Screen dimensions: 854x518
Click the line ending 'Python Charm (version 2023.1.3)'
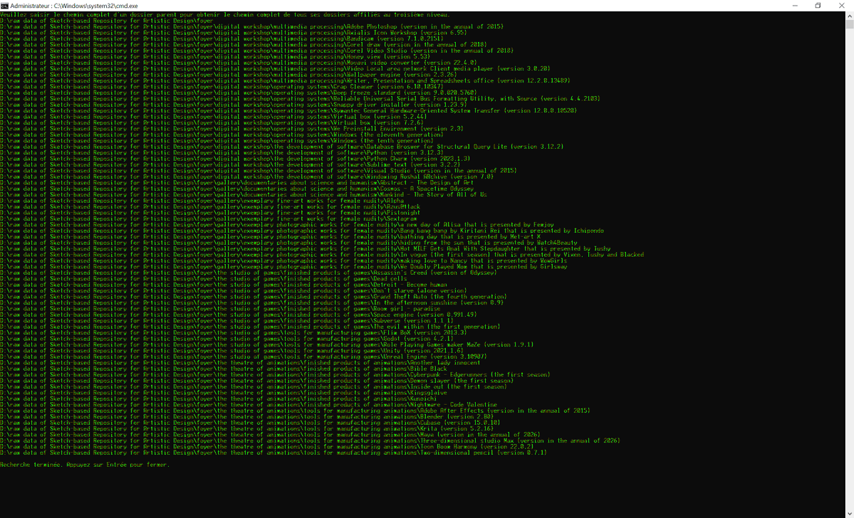click(x=235, y=159)
